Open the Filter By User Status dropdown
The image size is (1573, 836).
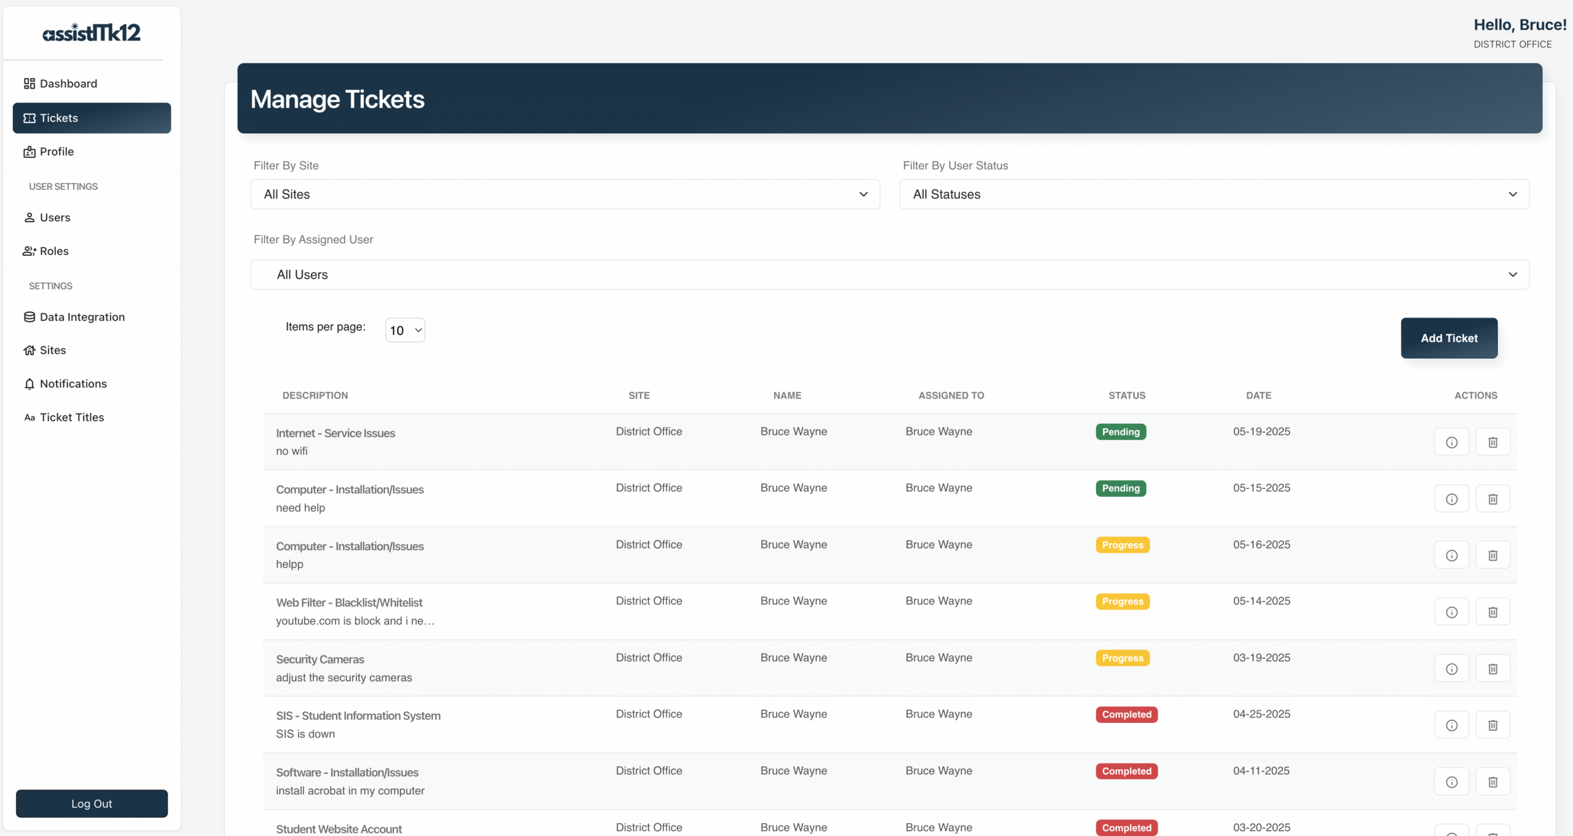(1214, 194)
